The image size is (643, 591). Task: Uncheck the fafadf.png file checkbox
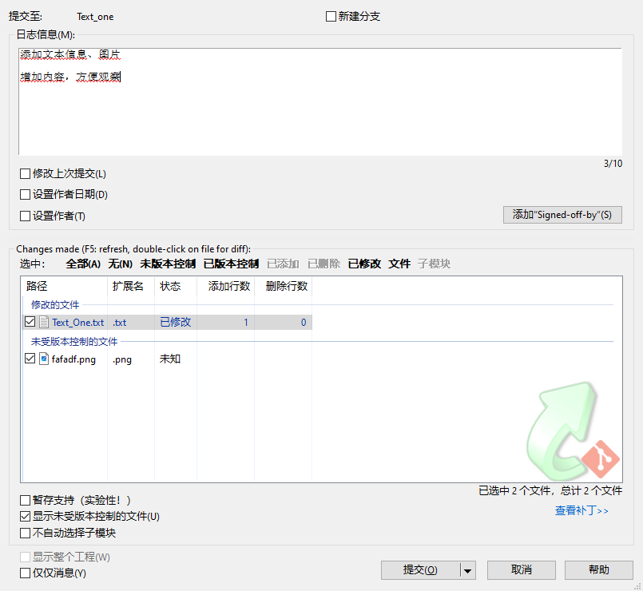[30, 359]
